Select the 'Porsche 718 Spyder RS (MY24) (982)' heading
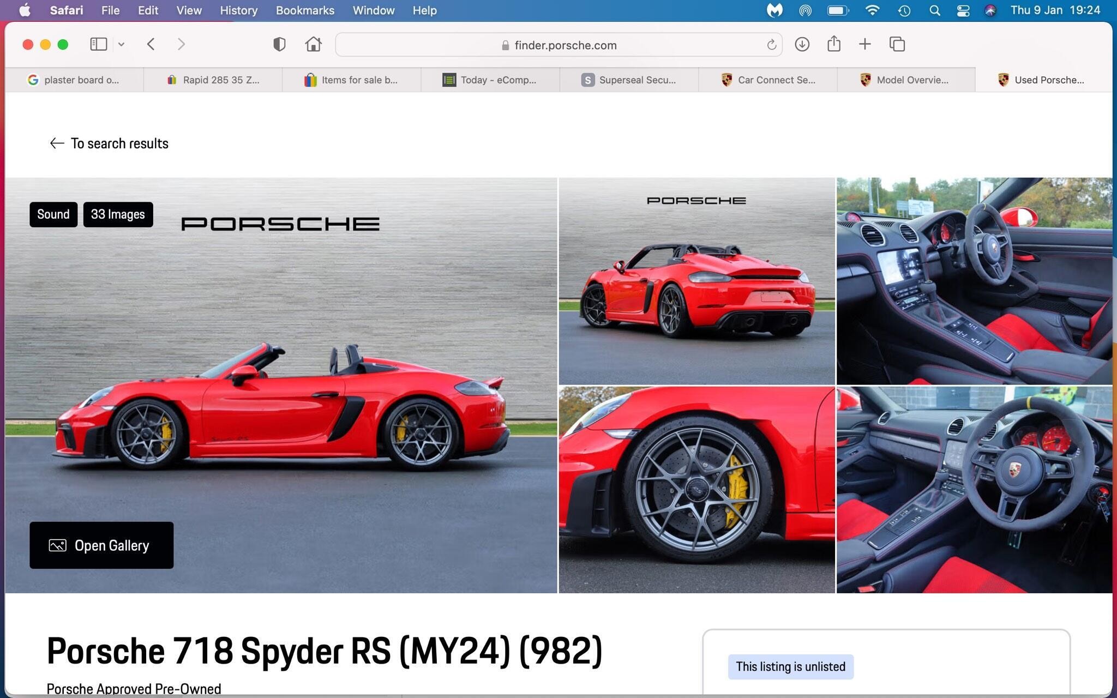Screen dimensions: 1117x698 pos(325,651)
